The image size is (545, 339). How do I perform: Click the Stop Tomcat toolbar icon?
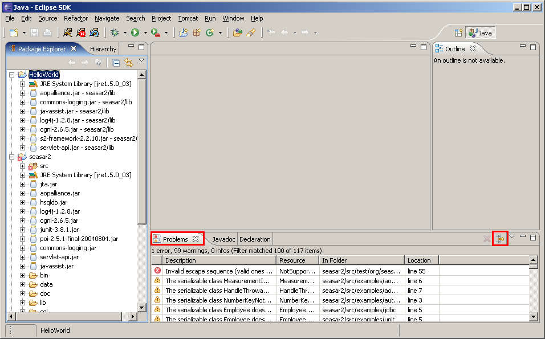(x=82, y=33)
